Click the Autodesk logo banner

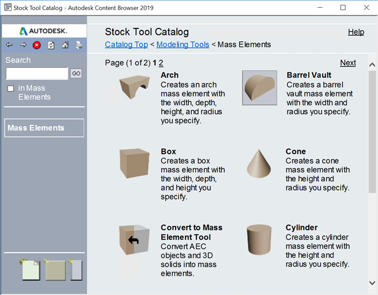pos(44,31)
